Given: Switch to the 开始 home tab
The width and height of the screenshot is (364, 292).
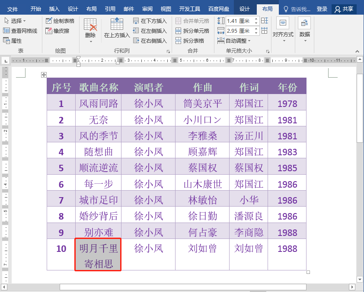Looking at the screenshot, I should (36, 9).
